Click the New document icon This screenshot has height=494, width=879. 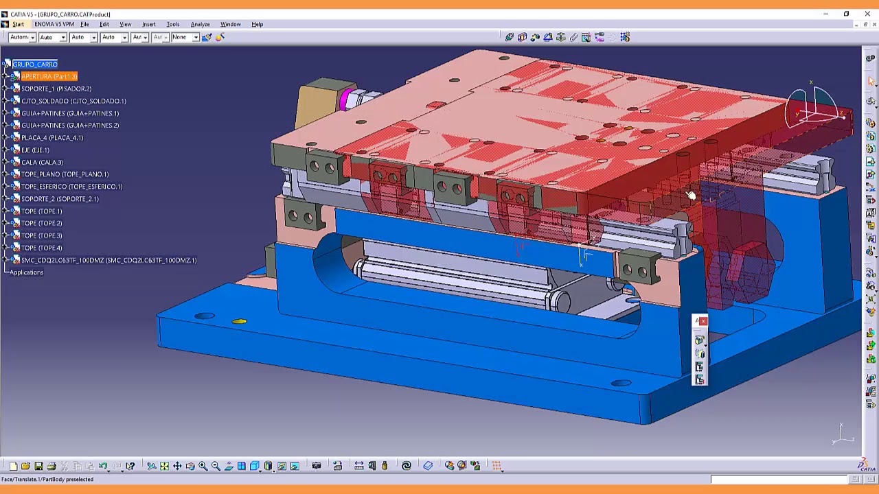coord(14,466)
